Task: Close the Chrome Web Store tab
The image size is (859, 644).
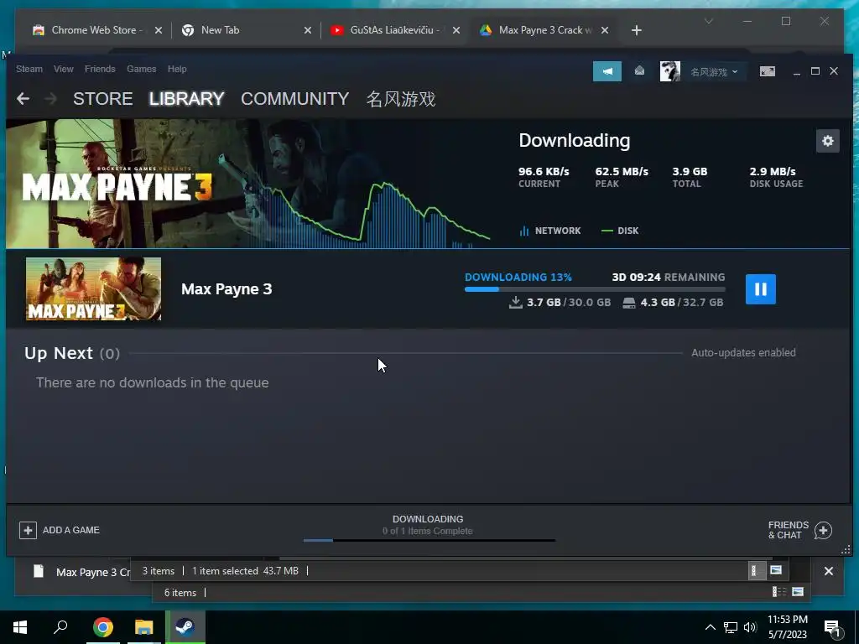Action: click(x=159, y=31)
